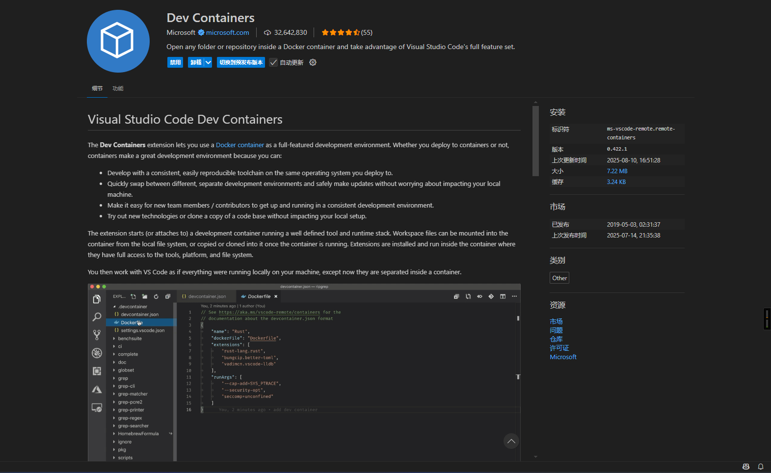
Task: Click the verified publisher badge next to Microsoft
Action: pos(201,32)
